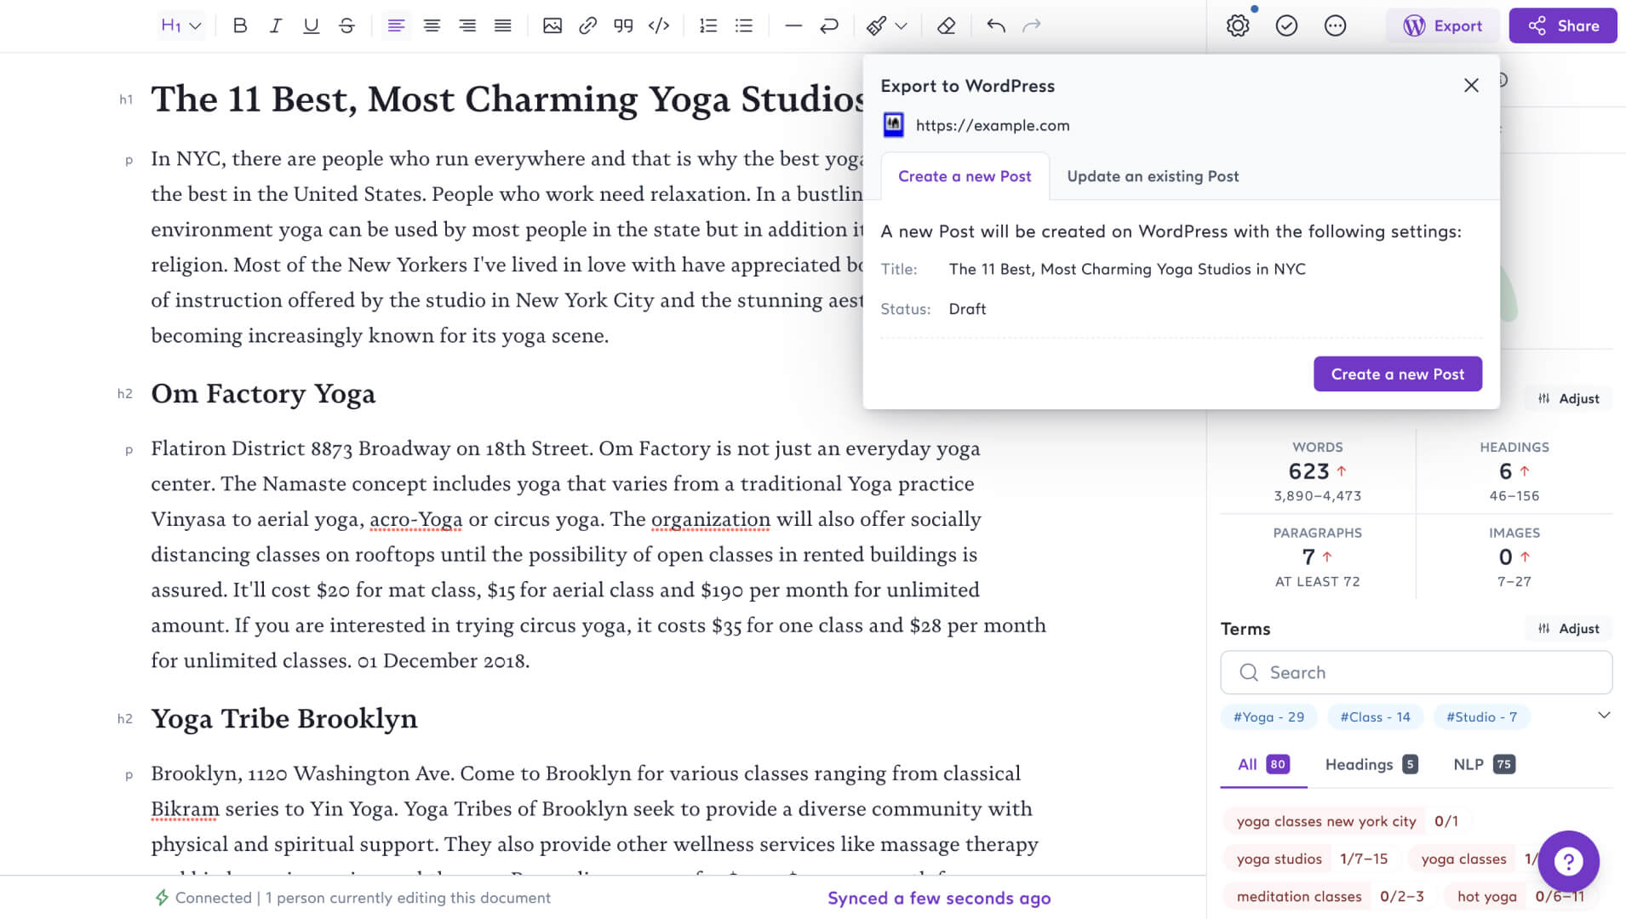1626x919 pixels.
Task: Collapse the terms tag list chevron
Action: click(x=1605, y=715)
